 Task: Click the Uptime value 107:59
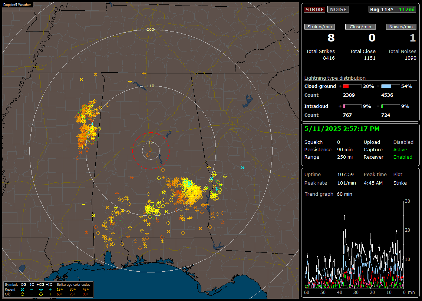(x=346, y=175)
